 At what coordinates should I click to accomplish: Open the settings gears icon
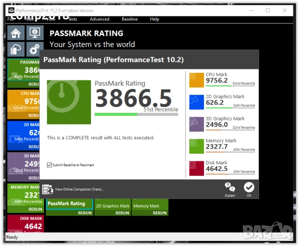(x=35, y=49)
